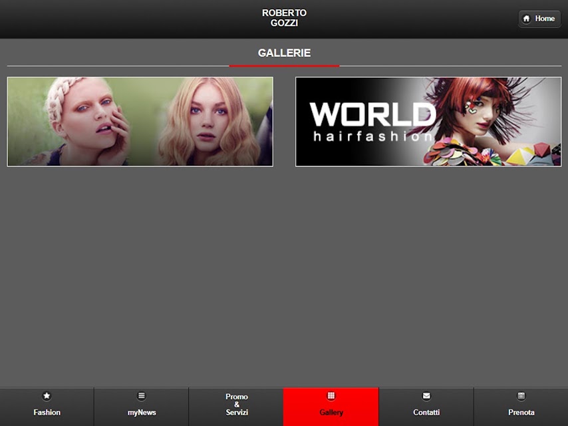
Task: Click the red underline beneath GALLERIE
Action: pos(285,66)
